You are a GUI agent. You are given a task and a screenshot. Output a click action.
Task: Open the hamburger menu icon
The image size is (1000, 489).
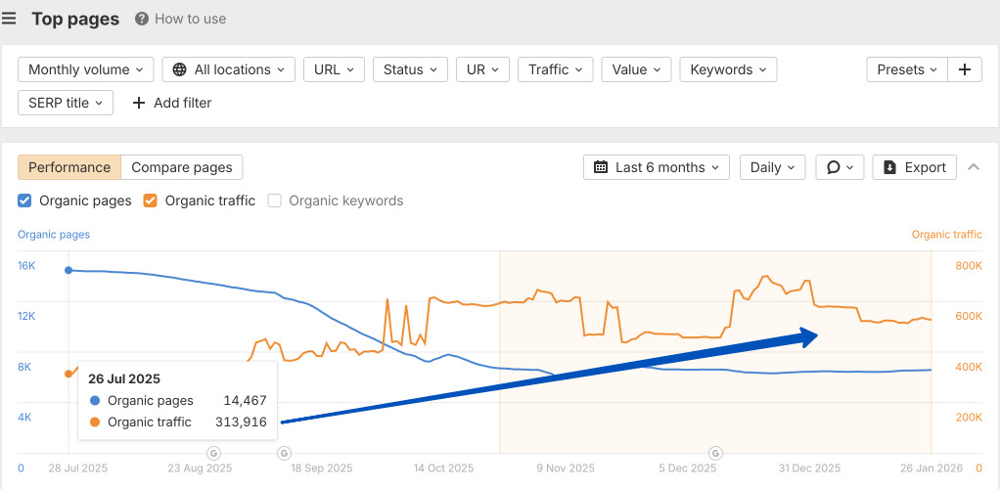click(x=8, y=19)
